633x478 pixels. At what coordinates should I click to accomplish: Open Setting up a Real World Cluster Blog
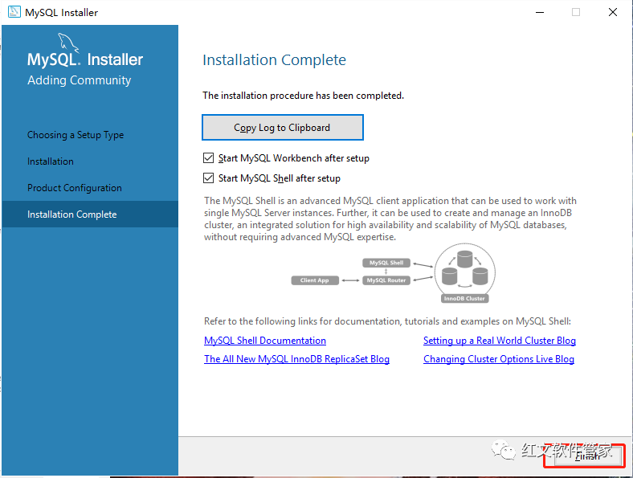tap(500, 341)
